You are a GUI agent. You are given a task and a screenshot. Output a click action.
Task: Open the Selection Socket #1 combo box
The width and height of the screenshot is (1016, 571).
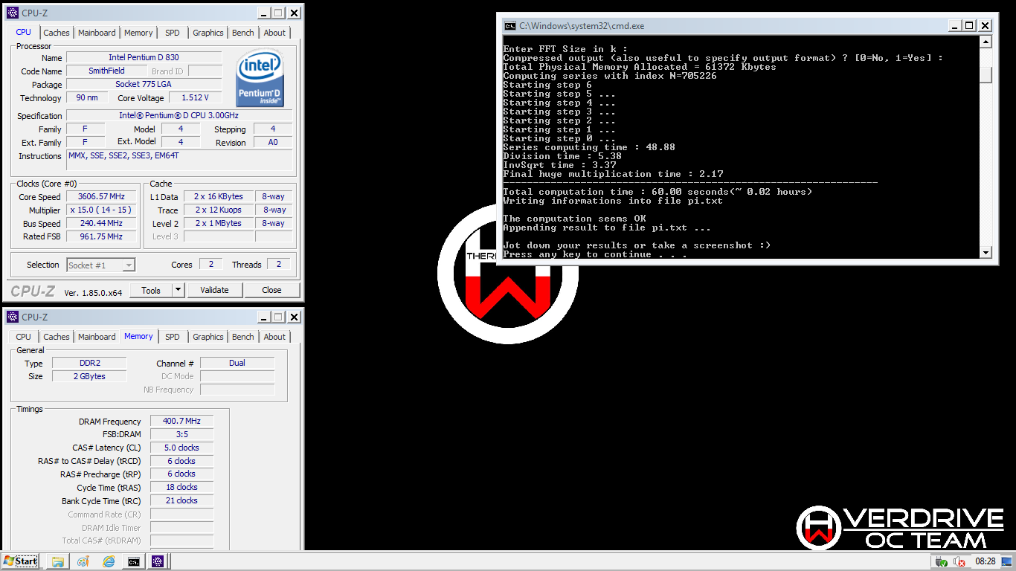(x=101, y=265)
